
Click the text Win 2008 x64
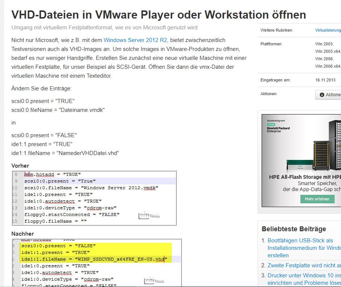[328, 66]
